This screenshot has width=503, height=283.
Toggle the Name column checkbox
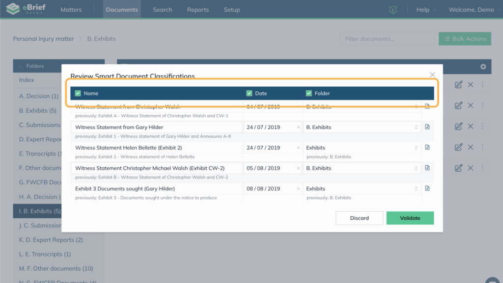78,93
